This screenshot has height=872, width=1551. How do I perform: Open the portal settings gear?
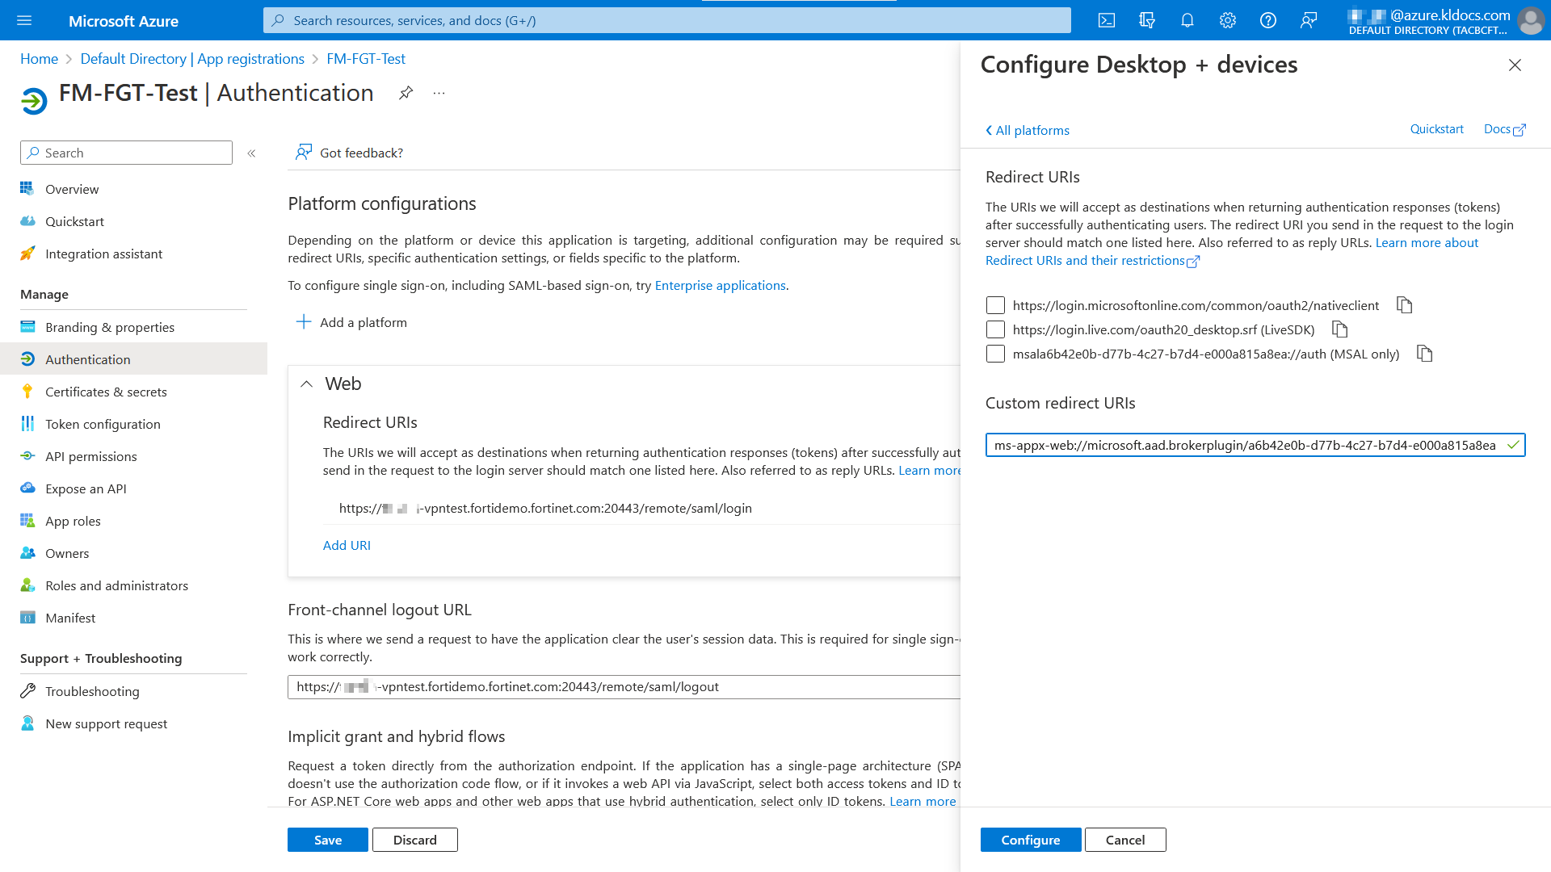pyautogui.click(x=1227, y=20)
